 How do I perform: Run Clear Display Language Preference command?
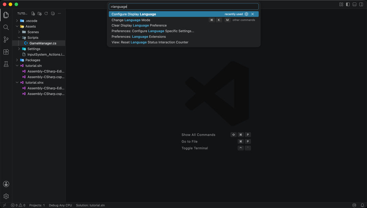tap(184, 25)
